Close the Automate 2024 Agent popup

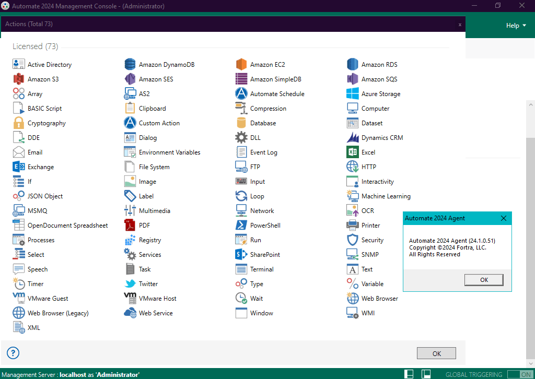pos(504,218)
